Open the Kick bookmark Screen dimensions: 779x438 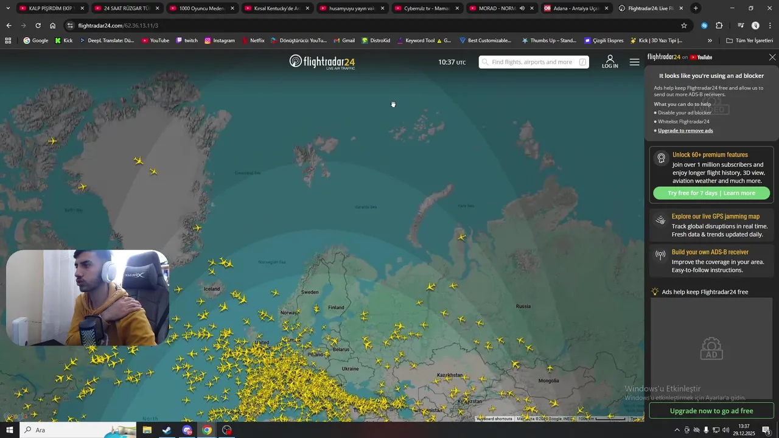click(x=64, y=41)
